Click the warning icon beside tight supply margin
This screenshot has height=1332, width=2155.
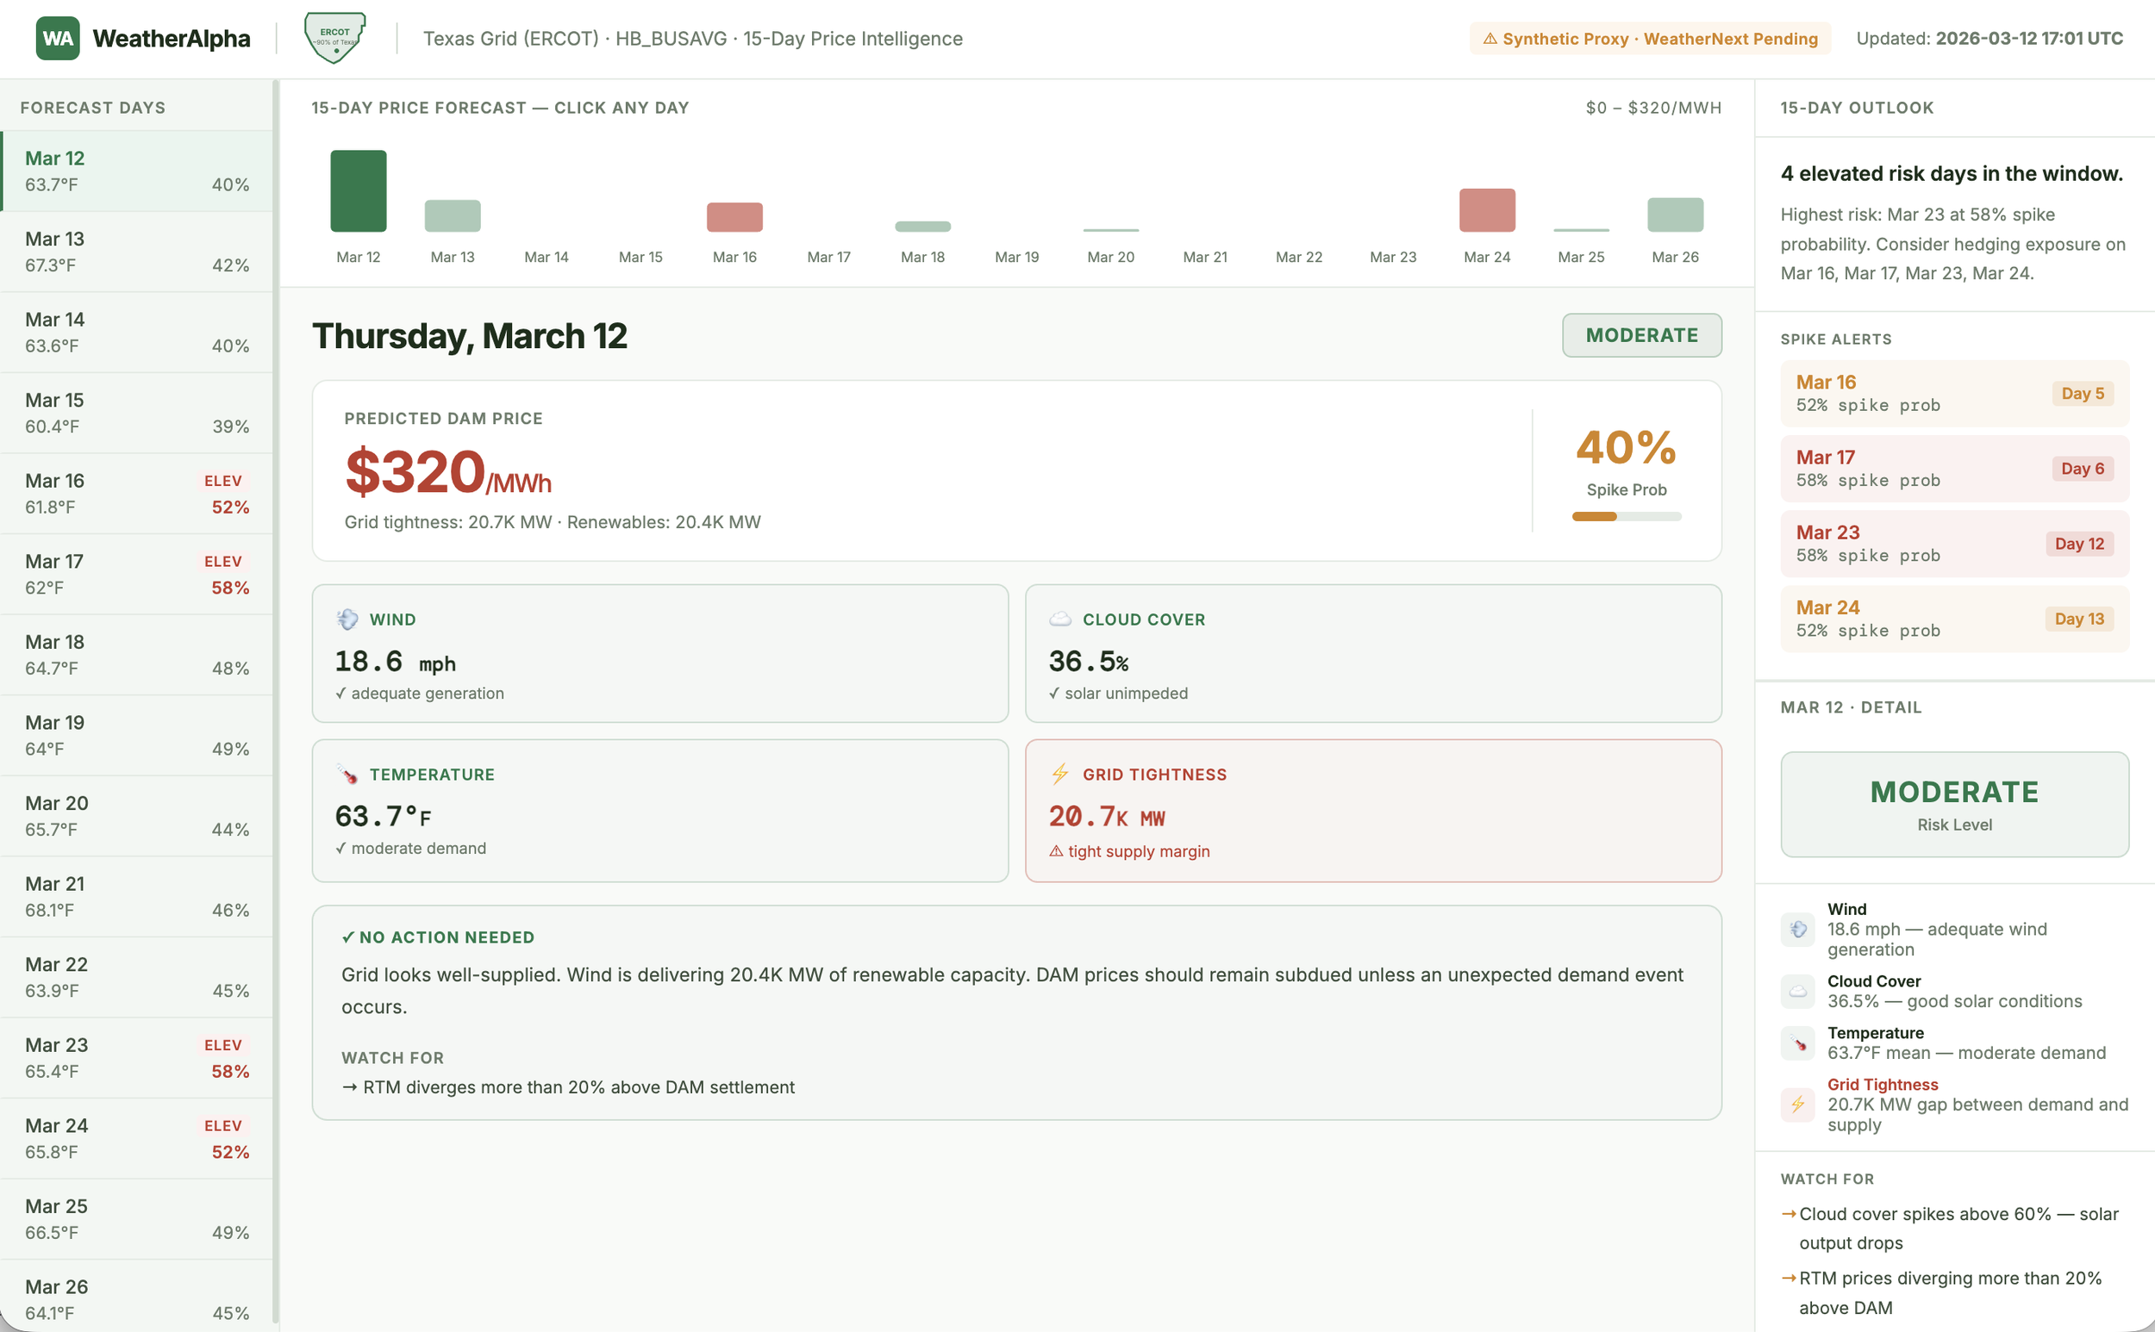coord(1057,851)
